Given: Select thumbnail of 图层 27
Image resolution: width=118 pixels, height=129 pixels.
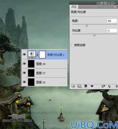Looking at the screenshot, I should coord(31,73).
